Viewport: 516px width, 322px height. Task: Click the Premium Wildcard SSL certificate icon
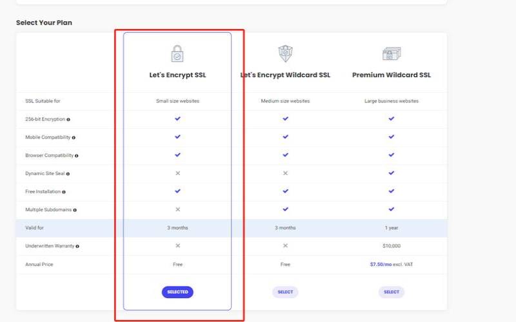392,53
